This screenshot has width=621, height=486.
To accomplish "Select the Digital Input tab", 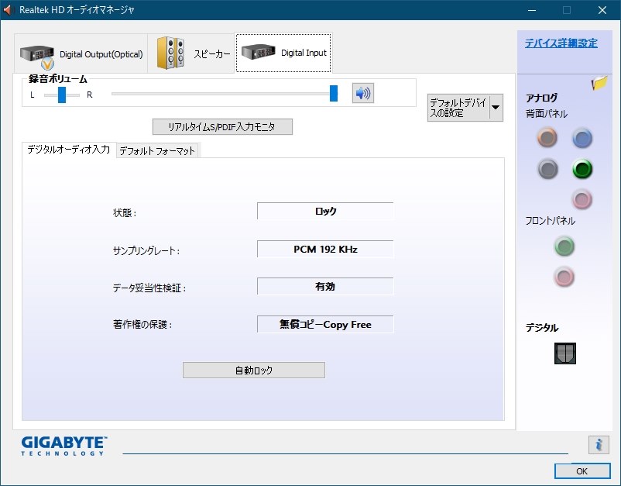I will tap(283, 53).
